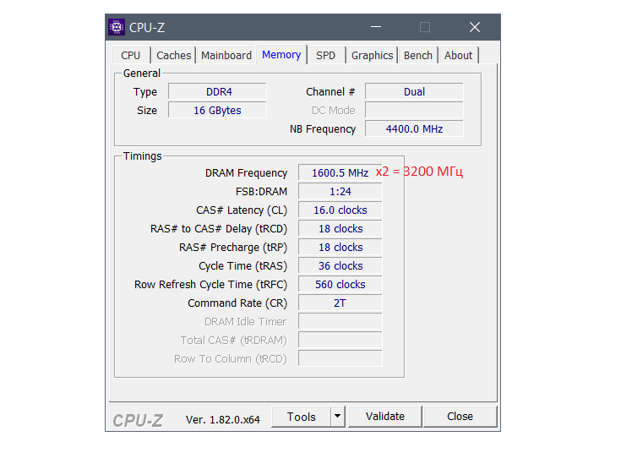Select the 1600.5 MHz DRAM Frequency value
This screenshot has width=621, height=453.
pos(340,172)
